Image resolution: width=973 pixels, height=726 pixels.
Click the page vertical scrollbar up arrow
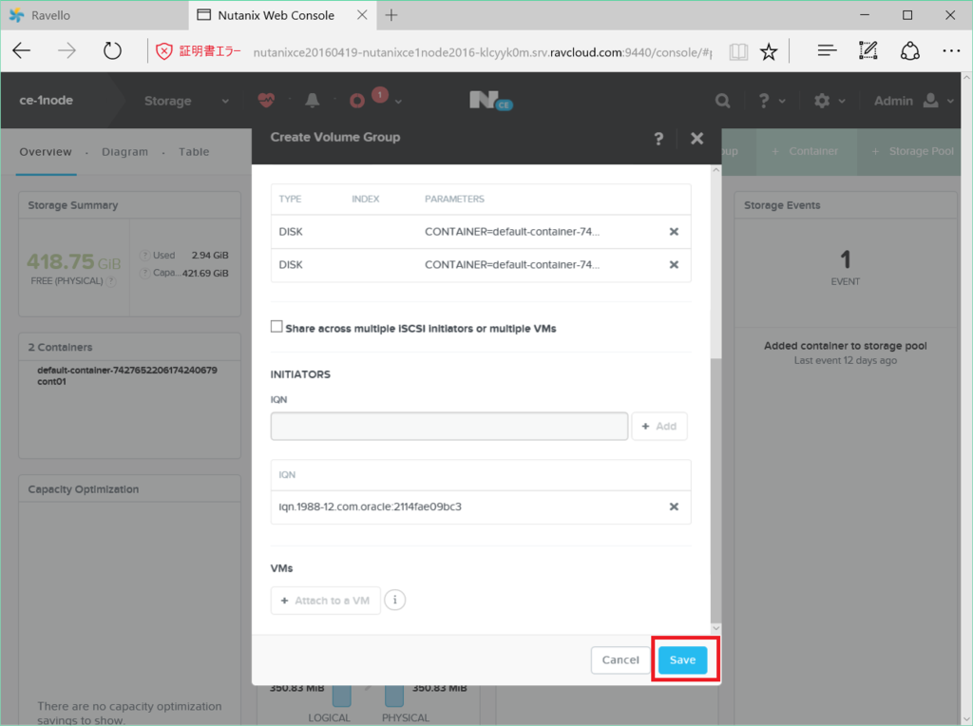coord(966,78)
